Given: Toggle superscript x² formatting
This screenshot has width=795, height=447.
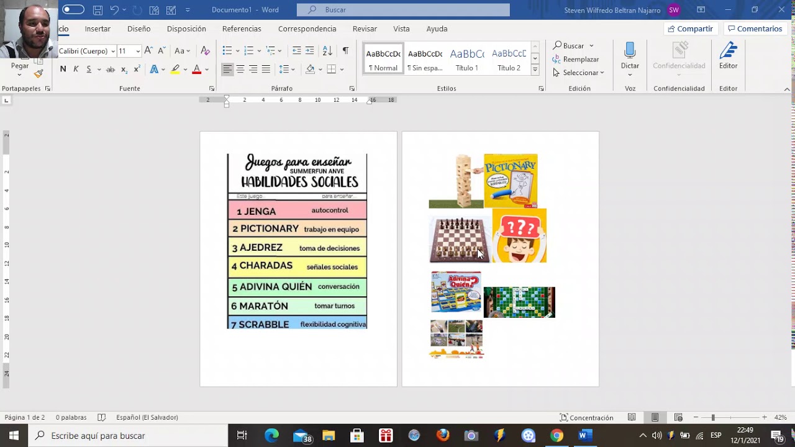Looking at the screenshot, I should 137,69.
